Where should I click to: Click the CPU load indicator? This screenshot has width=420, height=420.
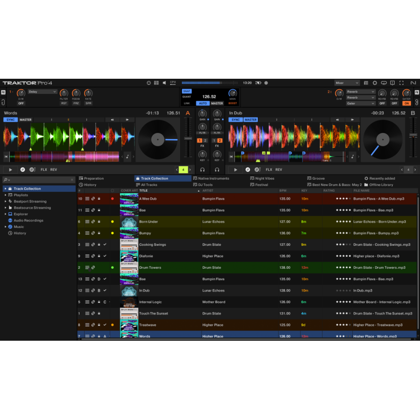pos(173,83)
